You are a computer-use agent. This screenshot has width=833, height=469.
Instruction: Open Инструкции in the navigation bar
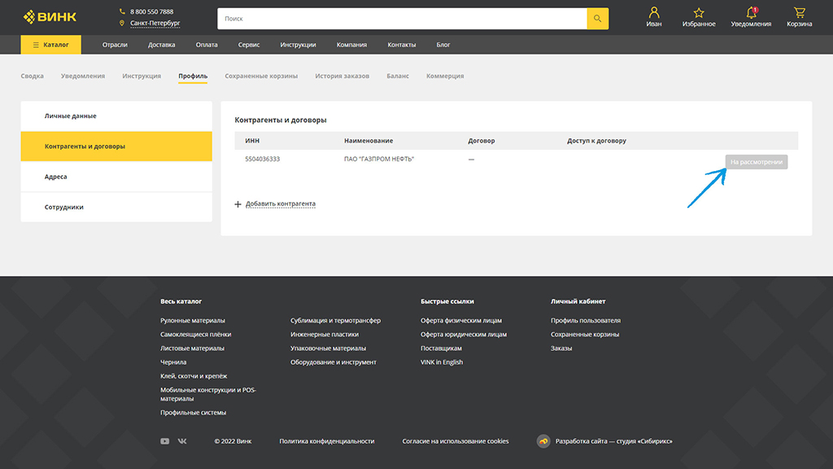click(298, 45)
